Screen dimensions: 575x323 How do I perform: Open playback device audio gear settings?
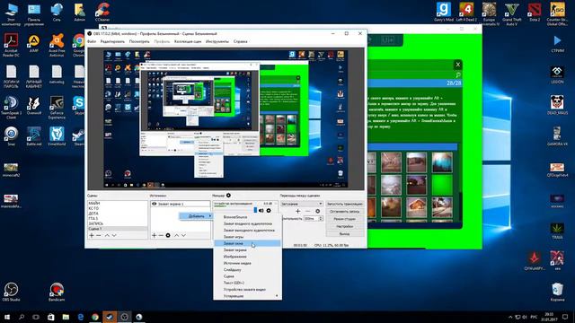coord(269,211)
